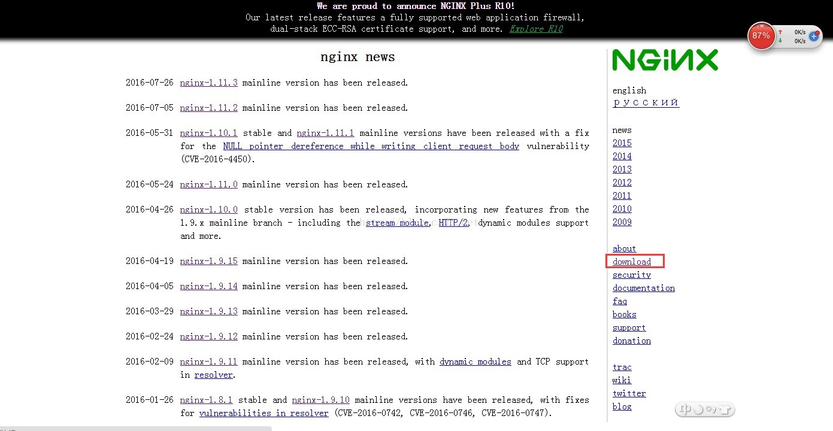Image resolution: width=833 pixels, height=431 pixels.
Task: Open the dynamic modules link
Action: [x=475, y=362]
